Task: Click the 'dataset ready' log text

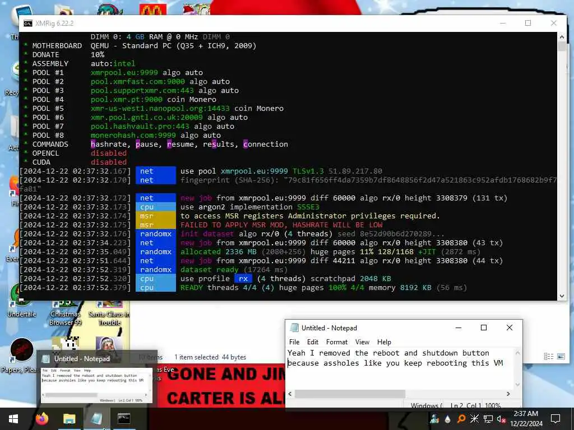Action: point(210,269)
